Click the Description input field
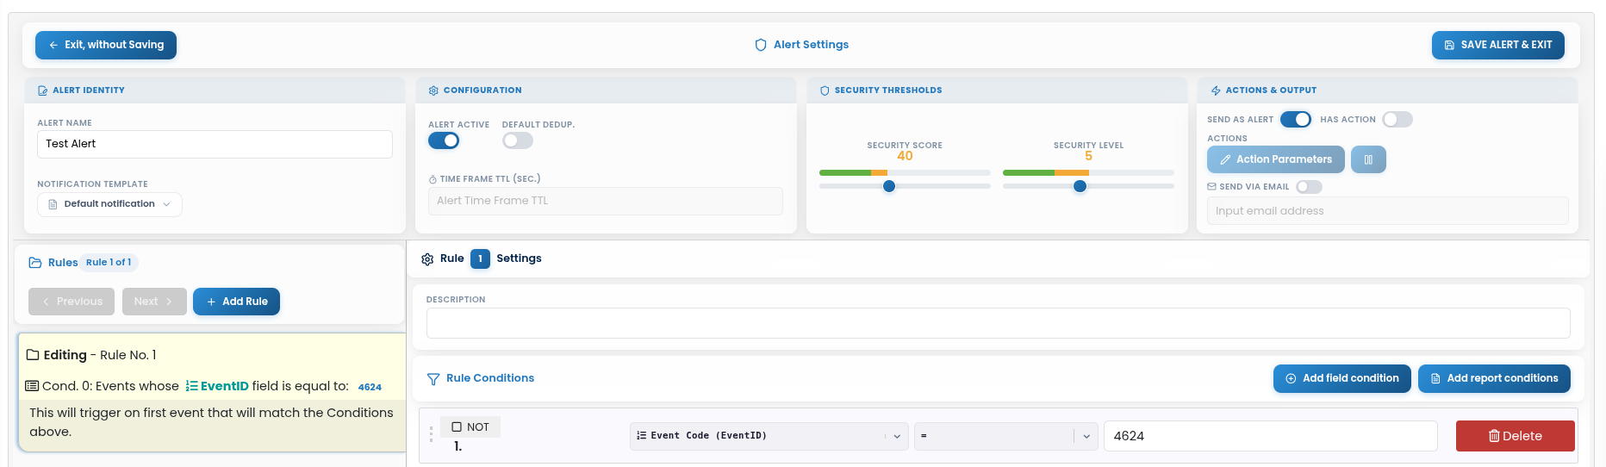 tap(998, 323)
